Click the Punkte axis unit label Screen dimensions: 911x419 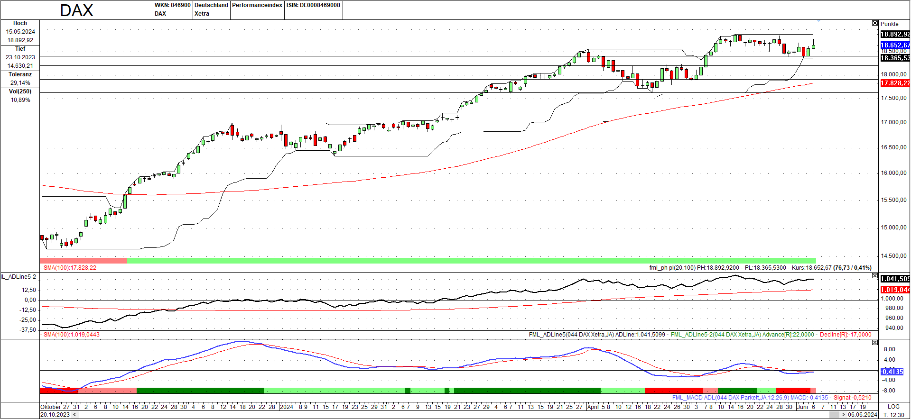pyautogui.click(x=889, y=24)
